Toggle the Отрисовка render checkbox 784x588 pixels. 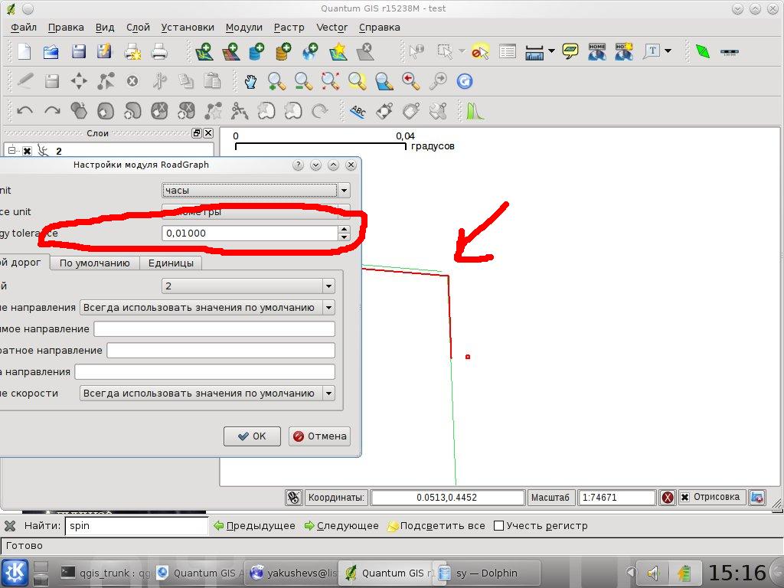click(x=685, y=498)
